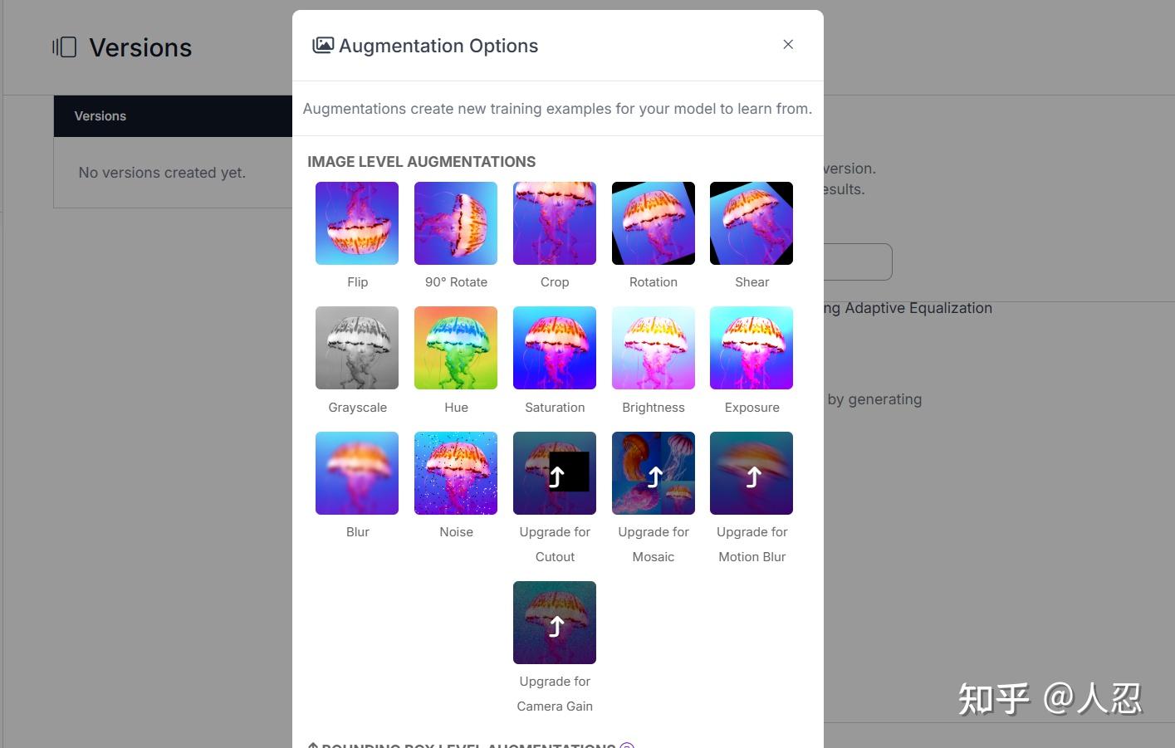
Task: Choose the Shear augmentation
Action: [752, 223]
